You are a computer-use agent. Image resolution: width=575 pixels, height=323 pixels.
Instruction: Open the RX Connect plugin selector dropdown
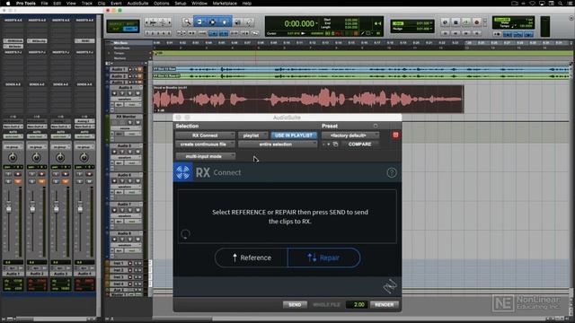click(x=205, y=135)
